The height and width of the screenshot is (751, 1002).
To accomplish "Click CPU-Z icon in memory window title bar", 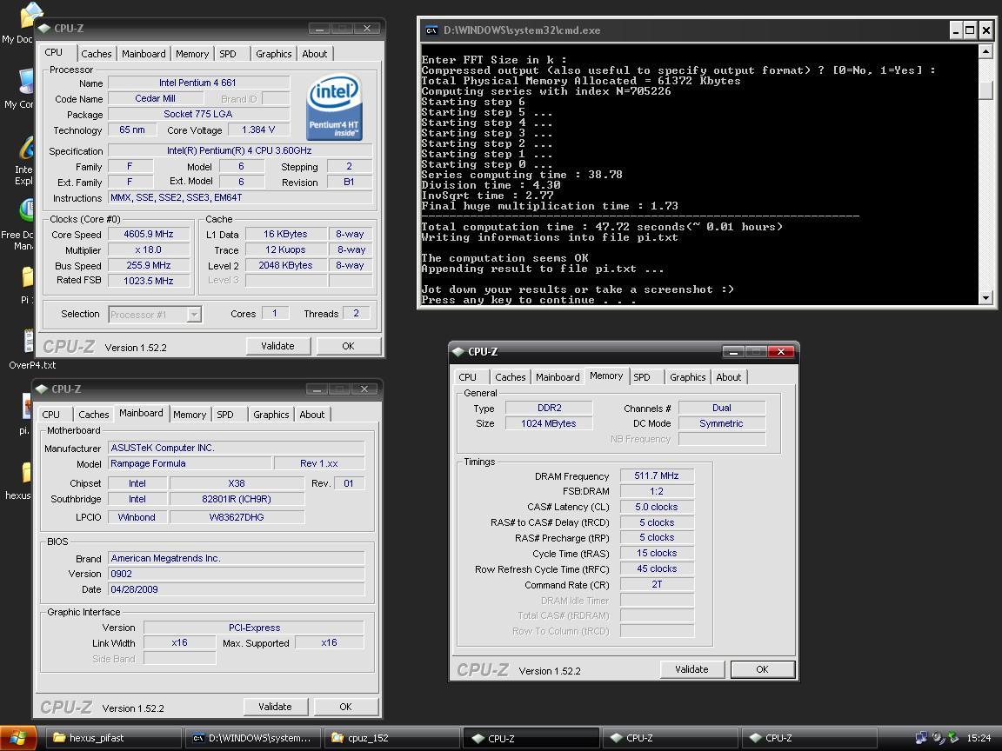I will (x=458, y=352).
